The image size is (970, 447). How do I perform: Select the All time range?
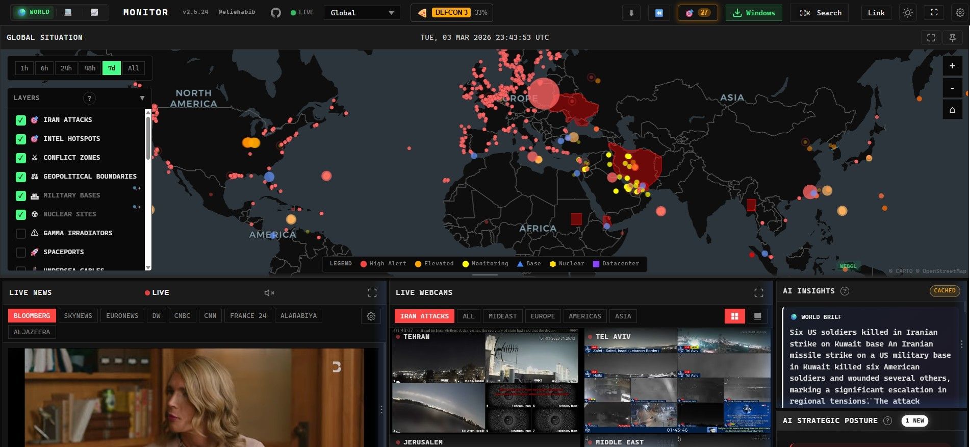click(134, 68)
